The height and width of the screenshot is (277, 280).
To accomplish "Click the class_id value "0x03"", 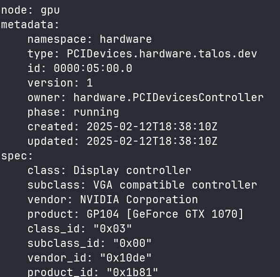I will (x=112, y=229).
